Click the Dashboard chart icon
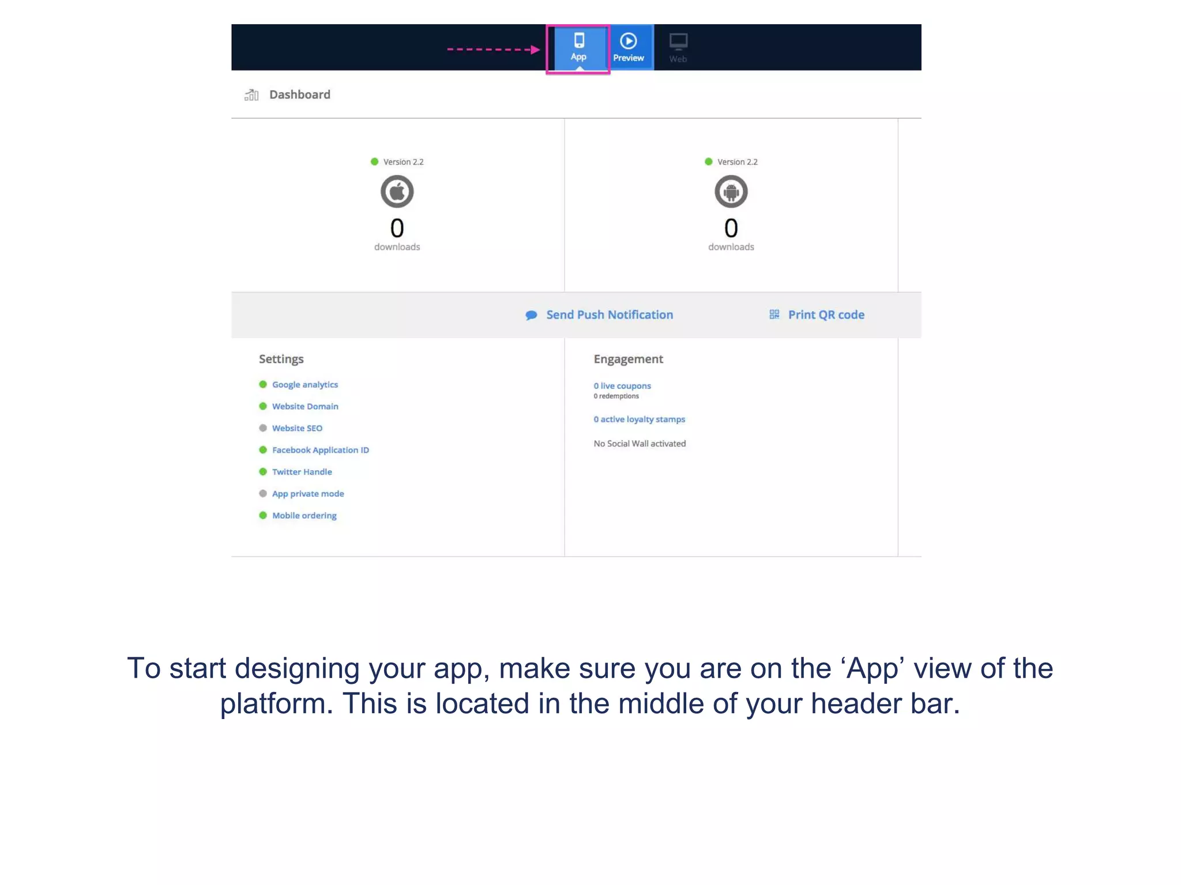The width and height of the screenshot is (1181, 885). pyautogui.click(x=251, y=95)
